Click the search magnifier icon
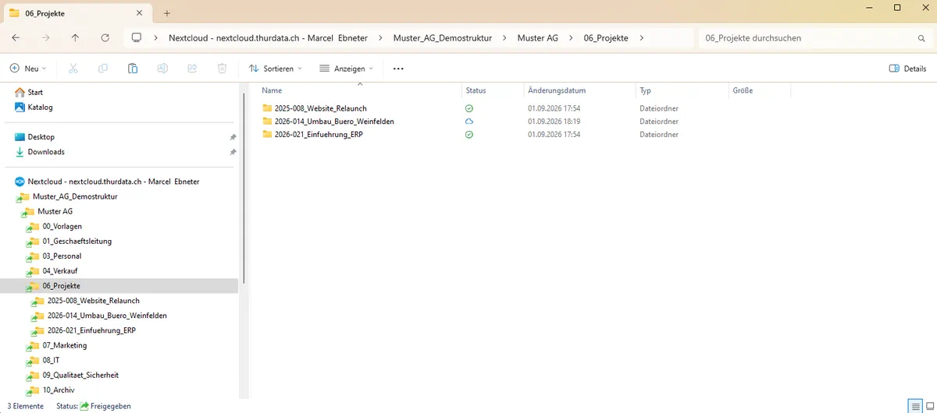 coord(921,38)
